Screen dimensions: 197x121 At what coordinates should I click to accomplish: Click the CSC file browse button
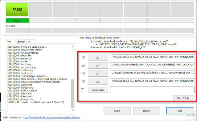tap(98, 82)
